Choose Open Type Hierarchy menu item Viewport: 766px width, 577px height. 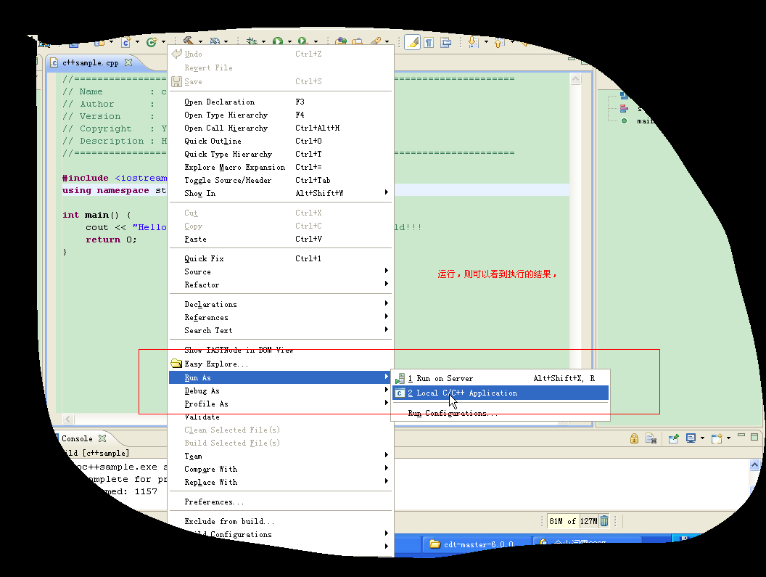click(x=281, y=115)
